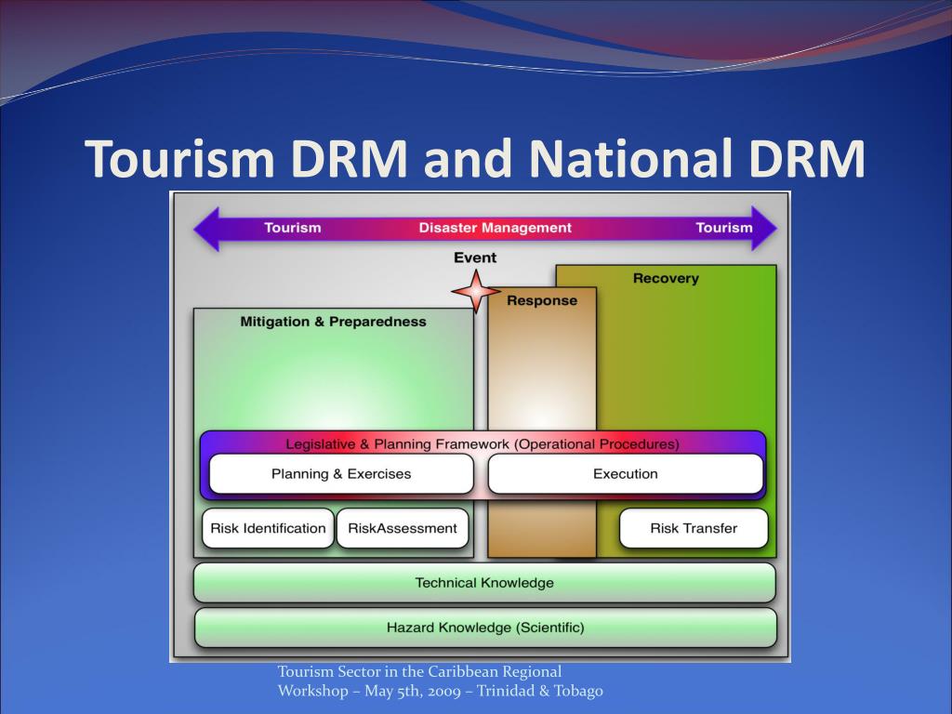The width and height of the screenshot is (952, 714).
Task: Click the 'Tourism DRM and National DRM' title
Action: coord(475,158)
